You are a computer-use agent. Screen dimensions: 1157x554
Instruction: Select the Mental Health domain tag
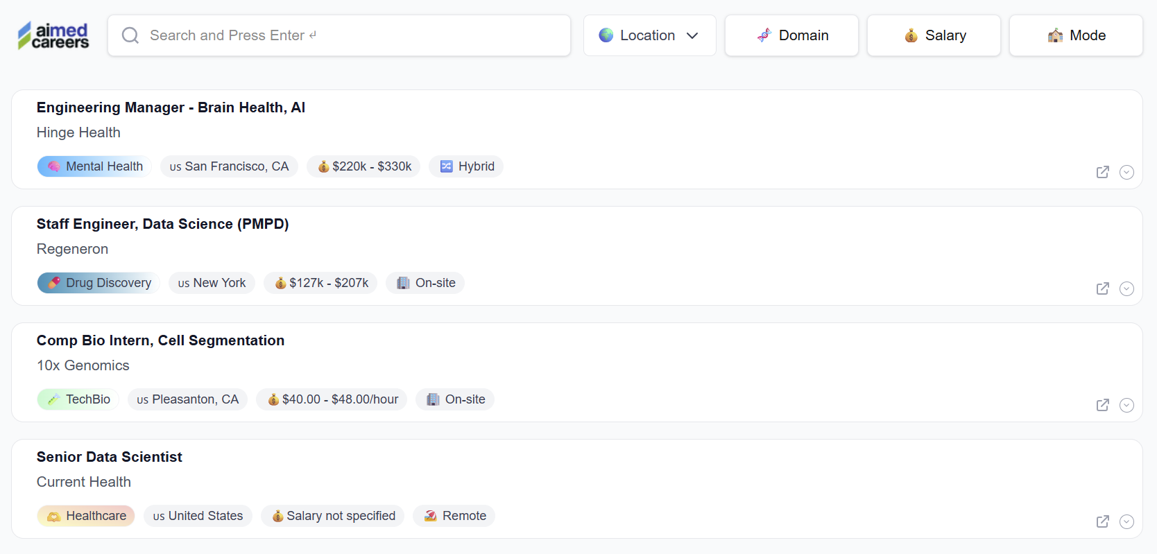coord(94,166)
